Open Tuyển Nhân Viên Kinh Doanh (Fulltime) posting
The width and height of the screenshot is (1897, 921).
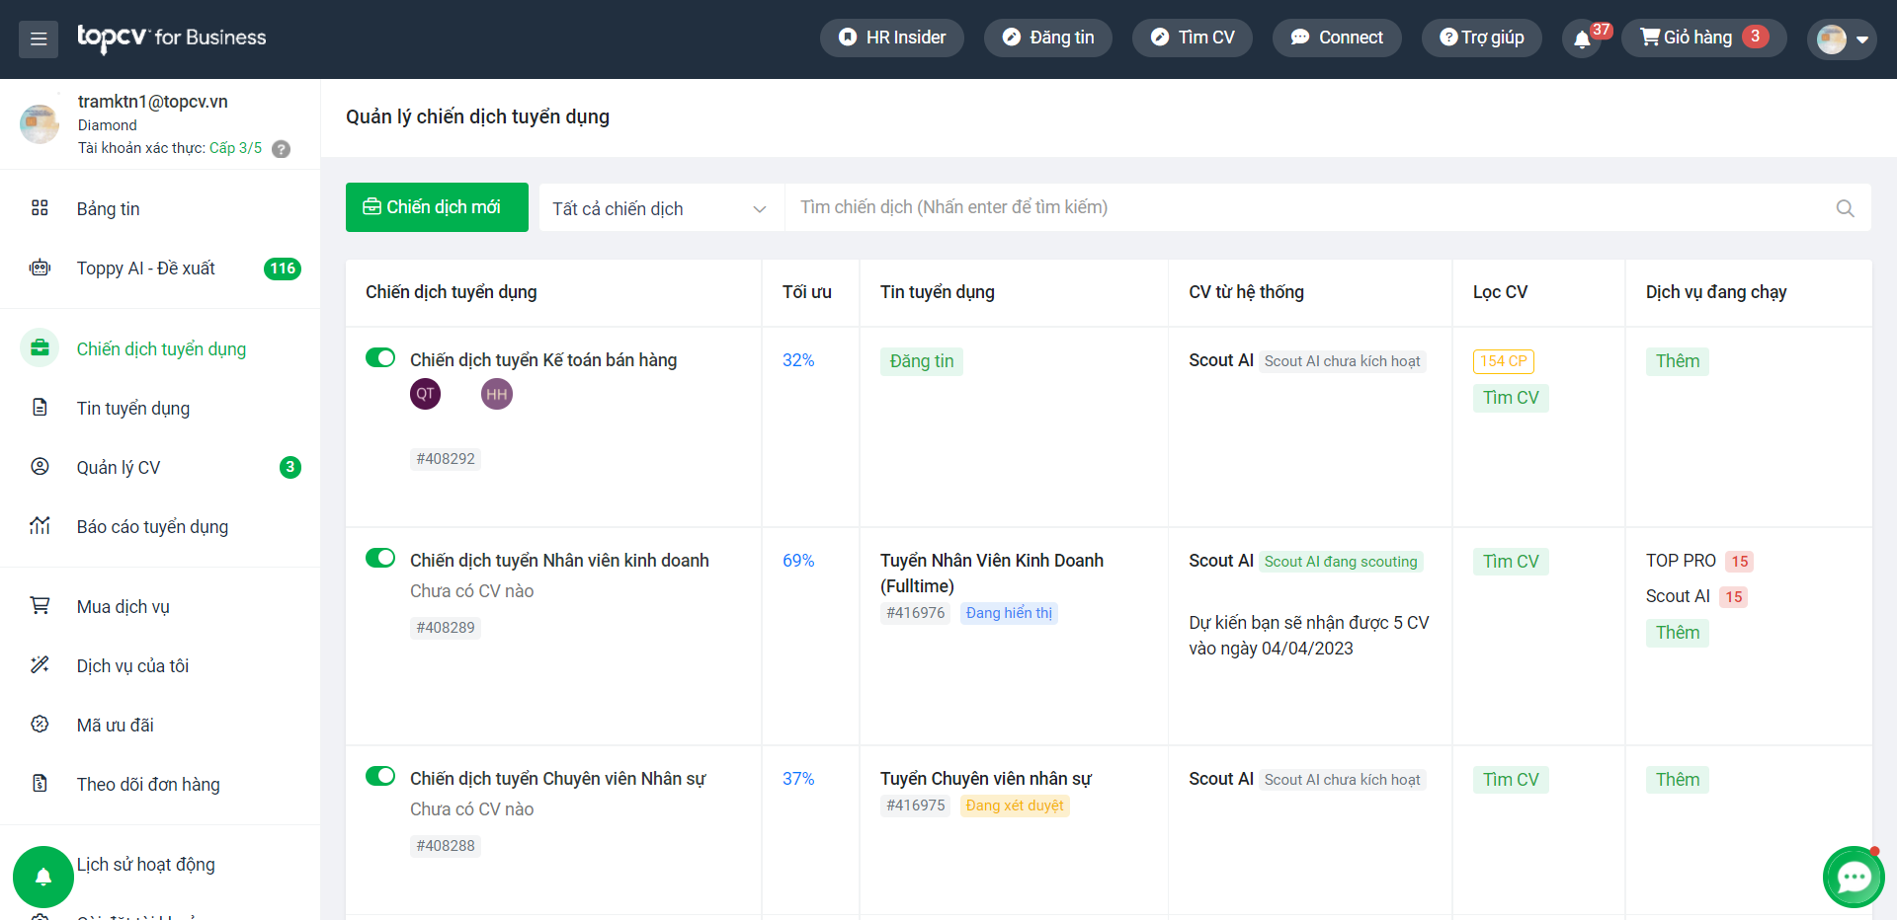992,574
